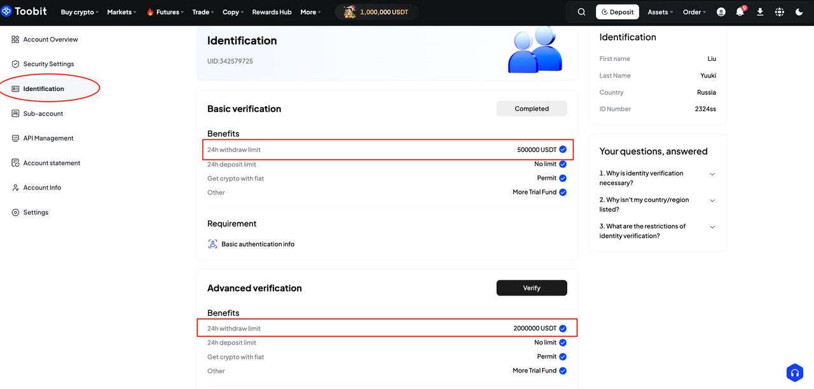This screenshot has height=389, width=814.
Task: Open the Order dropdown
Action: tap(694, 12)
